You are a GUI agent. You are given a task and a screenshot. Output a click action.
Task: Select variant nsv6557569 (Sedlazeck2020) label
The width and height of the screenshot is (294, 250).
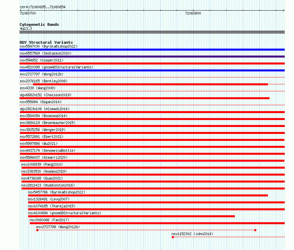tap(46, 53)
